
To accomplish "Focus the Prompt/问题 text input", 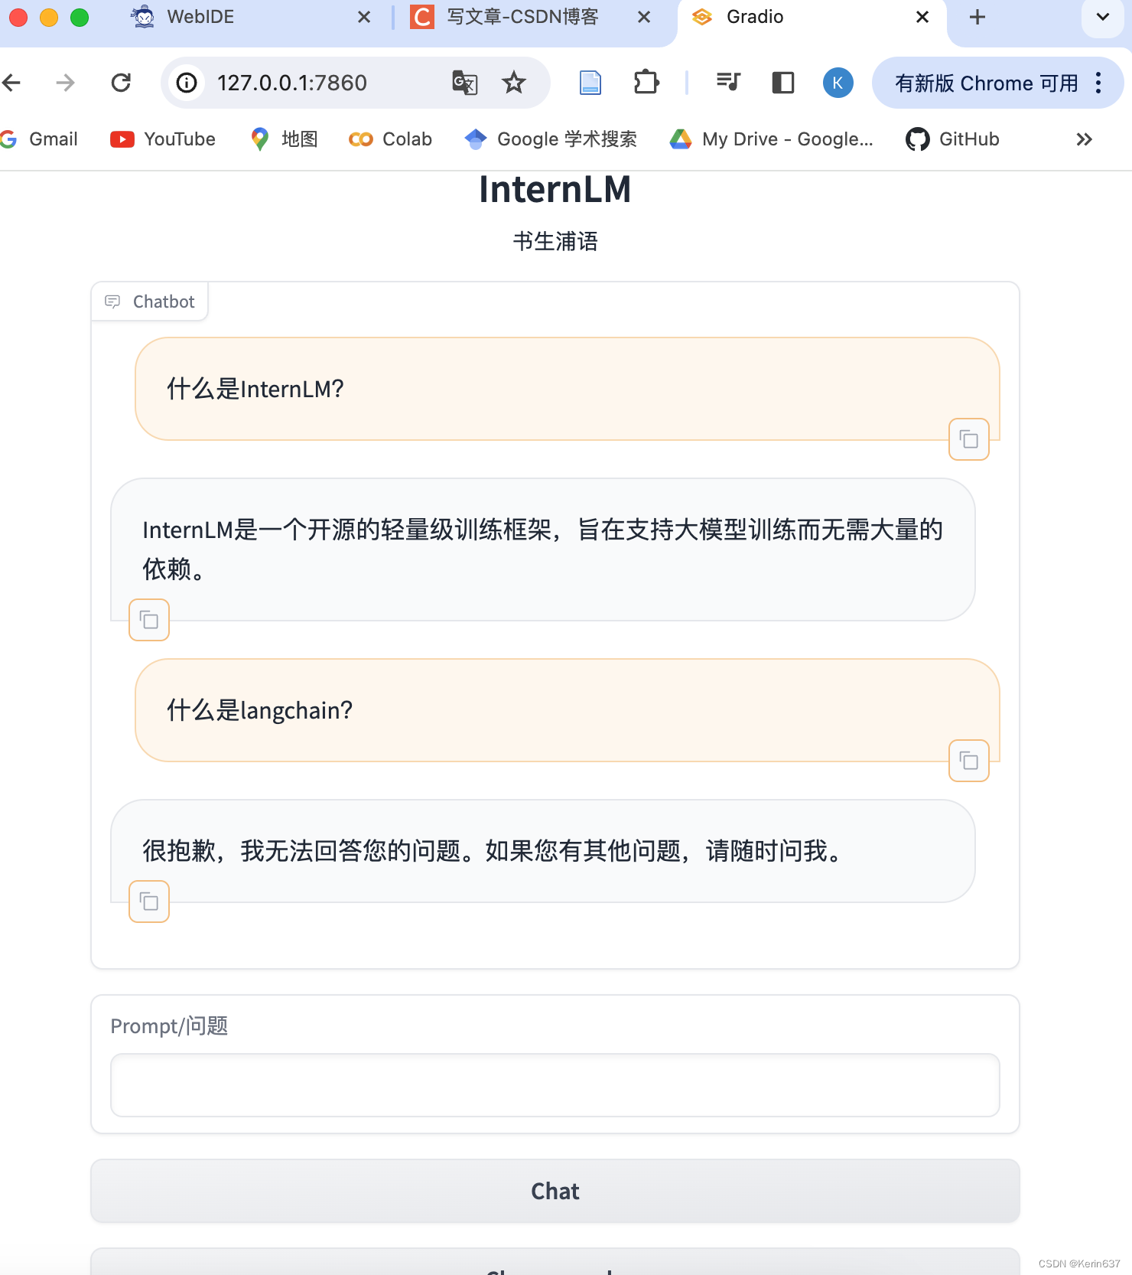I will (x=555, y=1085).
